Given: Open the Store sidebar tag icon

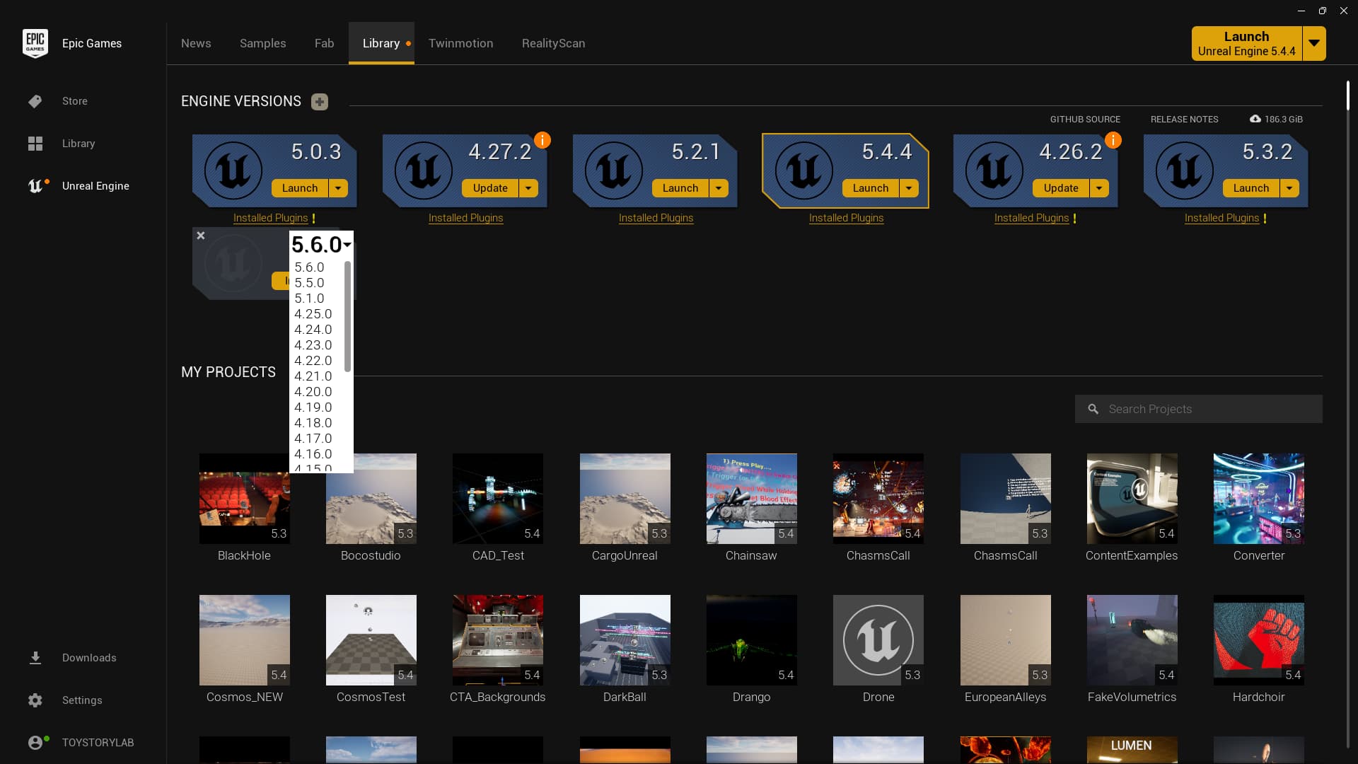Looking at the screenshot, I should (35, 101).
